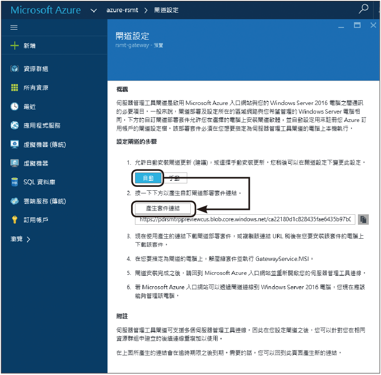Image resolution: width=381 pixels, height=375 pixels.
Task: Click 新增 label in sidebar
Action: pos(30,46)
